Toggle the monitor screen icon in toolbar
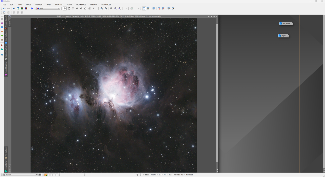325x177 pixels. coord(144,8)
